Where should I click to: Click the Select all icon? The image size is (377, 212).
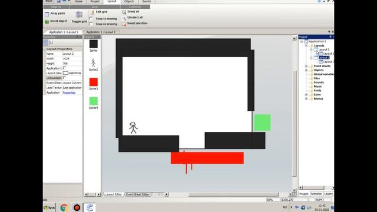click(124, 12)
